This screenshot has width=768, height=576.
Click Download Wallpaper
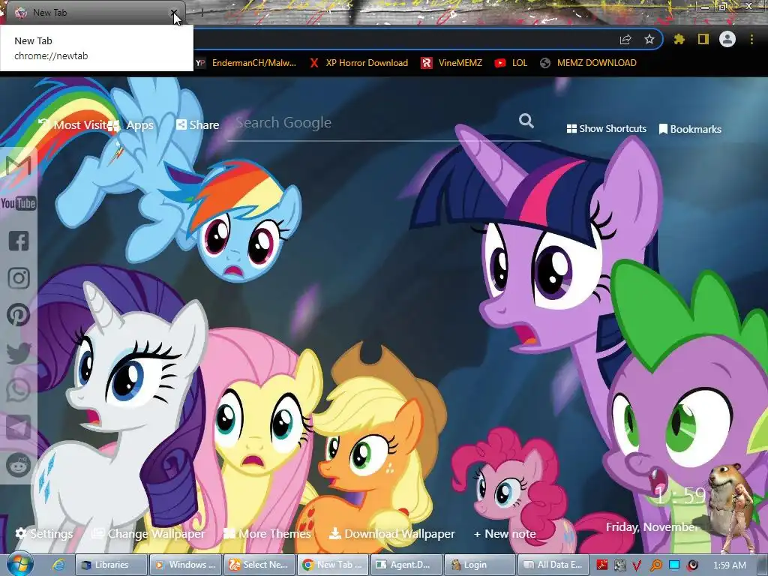(392, 533)
